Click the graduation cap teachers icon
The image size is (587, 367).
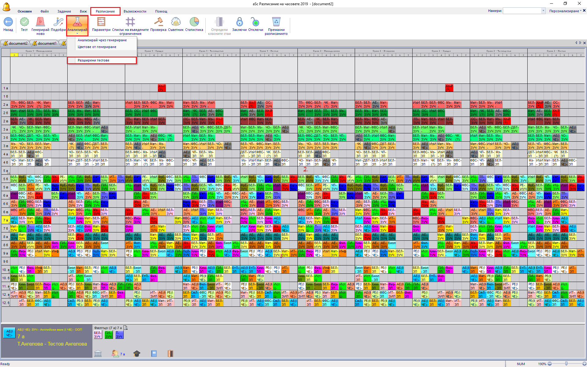pos(137,354)
